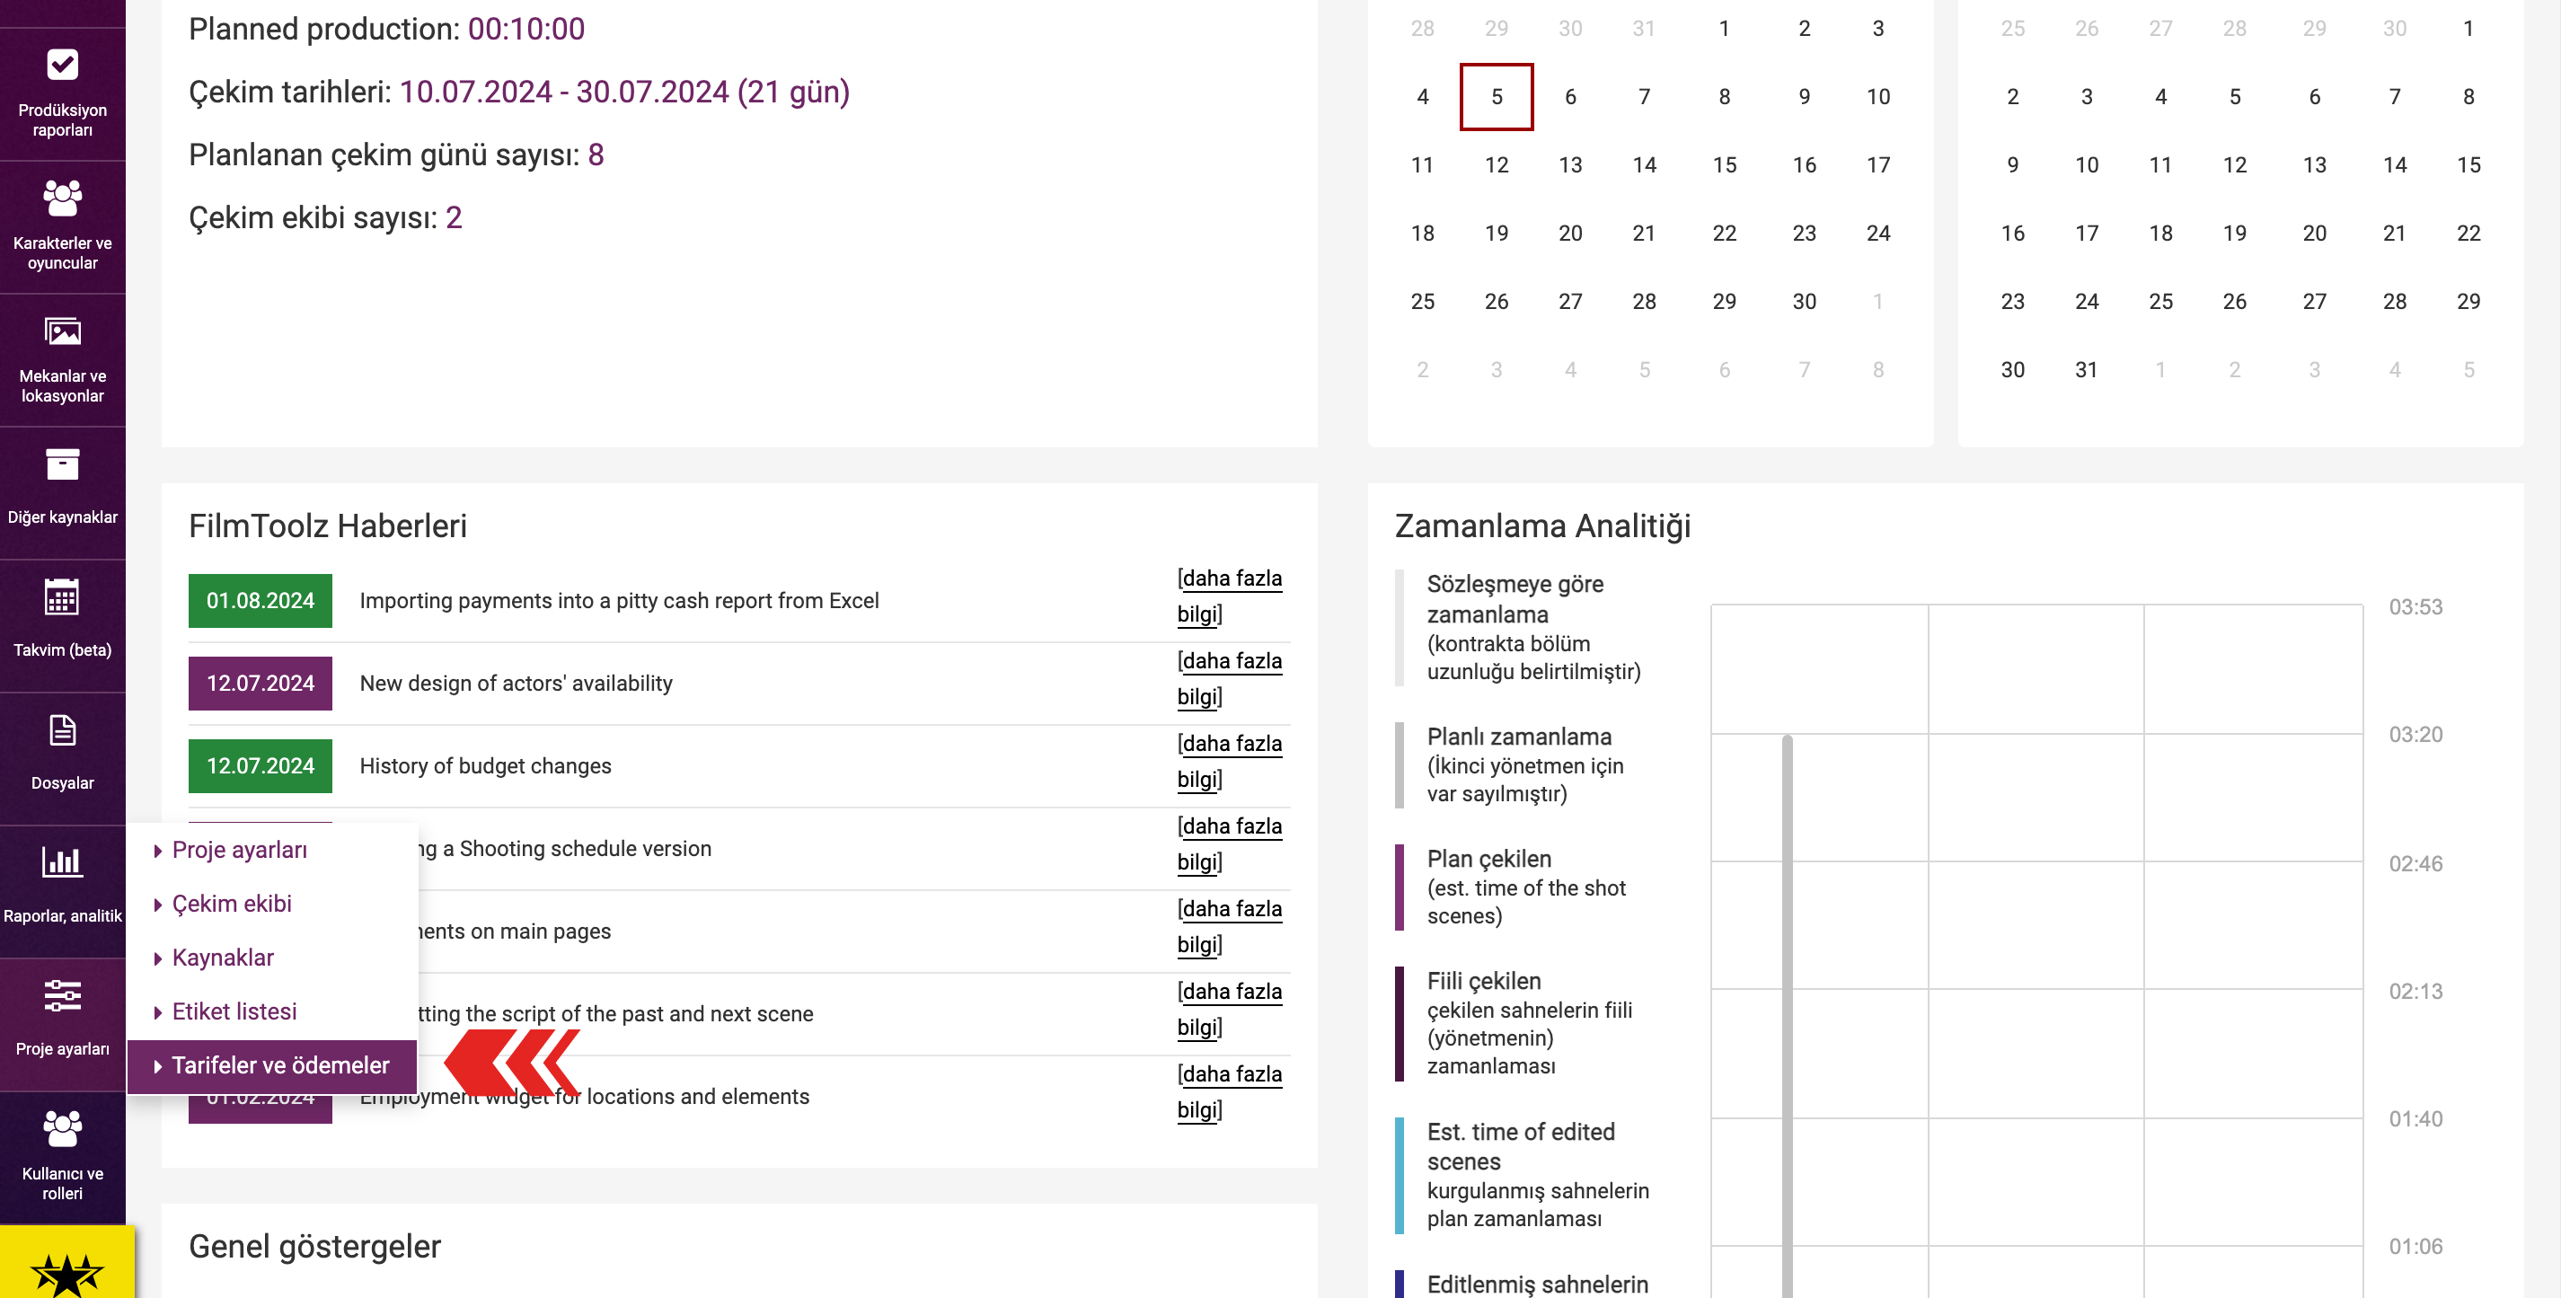Open Mekanlar ve lokasyonlar image icon
Image resolution: width=2561 pixels, height=1298 pixels.
[x=63, y=331]
